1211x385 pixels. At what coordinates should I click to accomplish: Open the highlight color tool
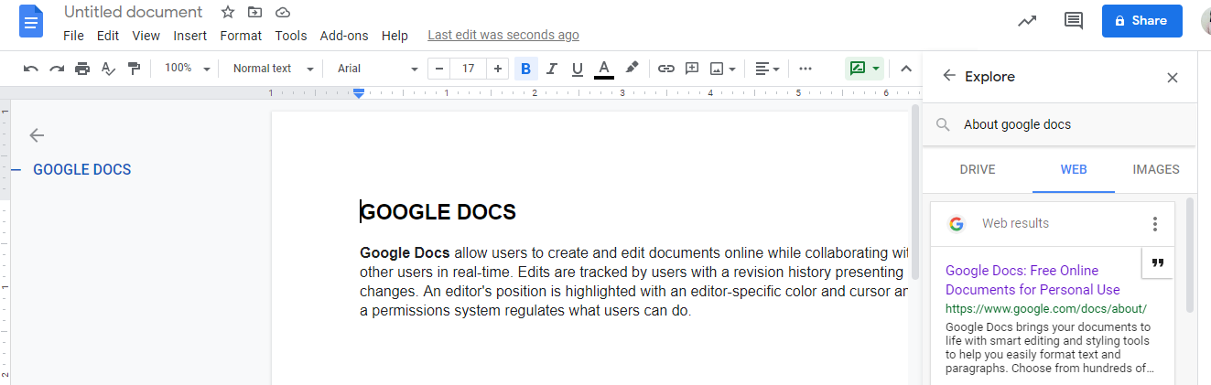[x=632, y=69]
